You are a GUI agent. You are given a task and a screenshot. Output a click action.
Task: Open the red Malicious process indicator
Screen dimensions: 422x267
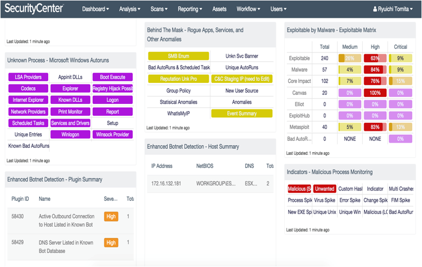tap(299, 188)
